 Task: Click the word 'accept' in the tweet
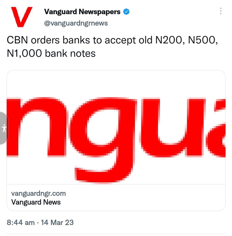(x=120, y=40)
